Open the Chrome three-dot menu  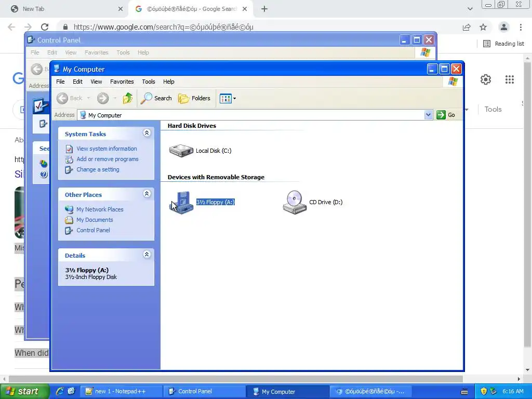521,27
